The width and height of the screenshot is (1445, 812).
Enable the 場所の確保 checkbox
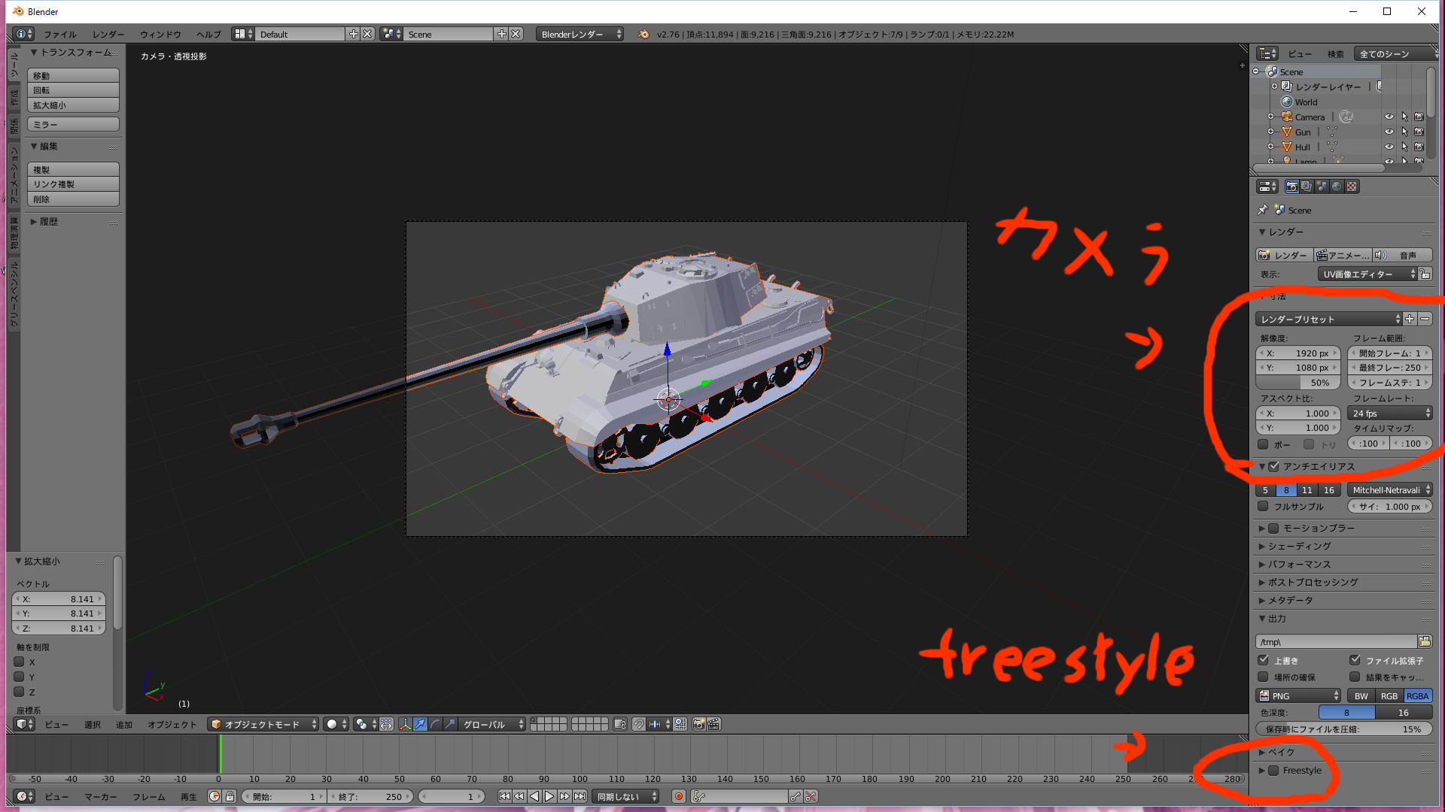(1264, 677)
